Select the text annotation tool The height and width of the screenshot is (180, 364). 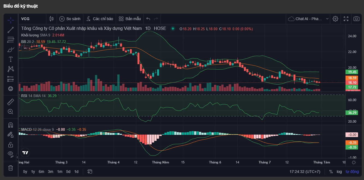pos(11,59)
